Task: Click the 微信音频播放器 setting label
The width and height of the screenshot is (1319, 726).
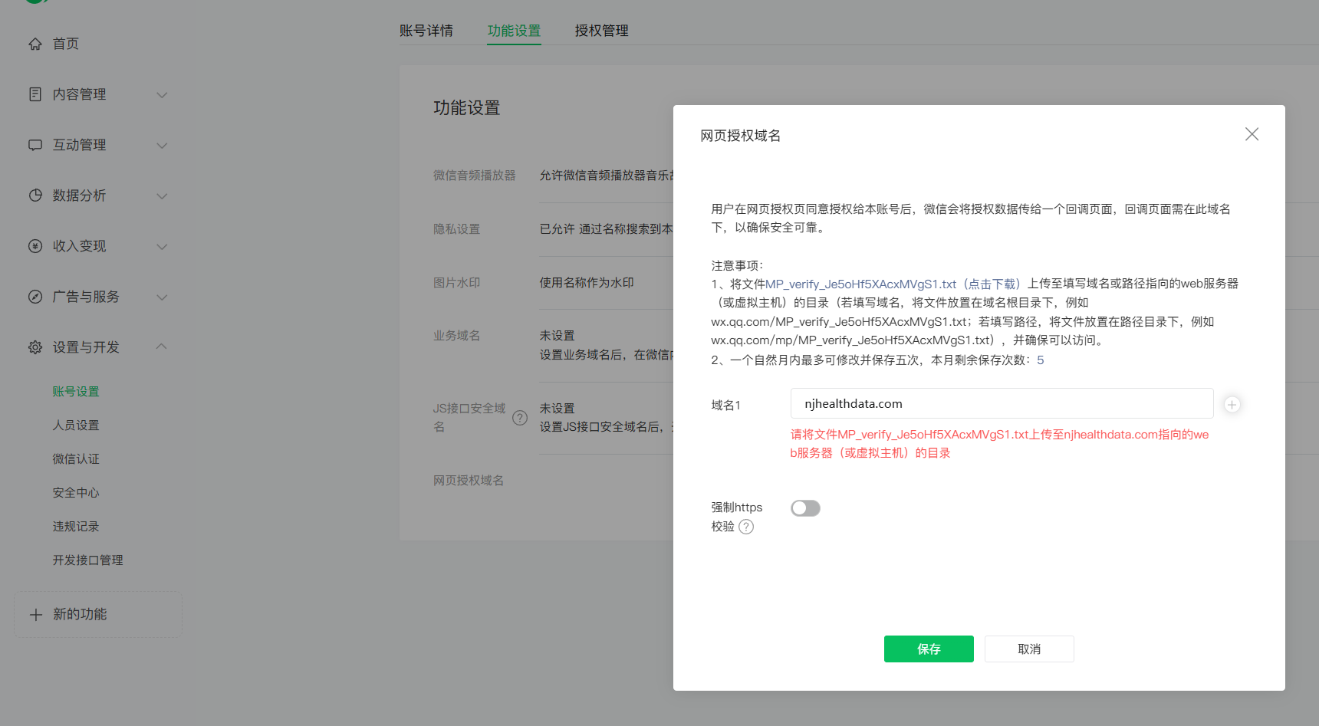Action: tap(475, 176)
